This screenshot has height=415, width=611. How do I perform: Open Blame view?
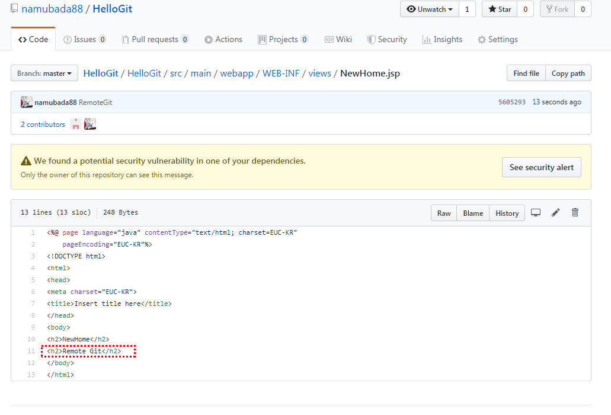click(473, 213)
